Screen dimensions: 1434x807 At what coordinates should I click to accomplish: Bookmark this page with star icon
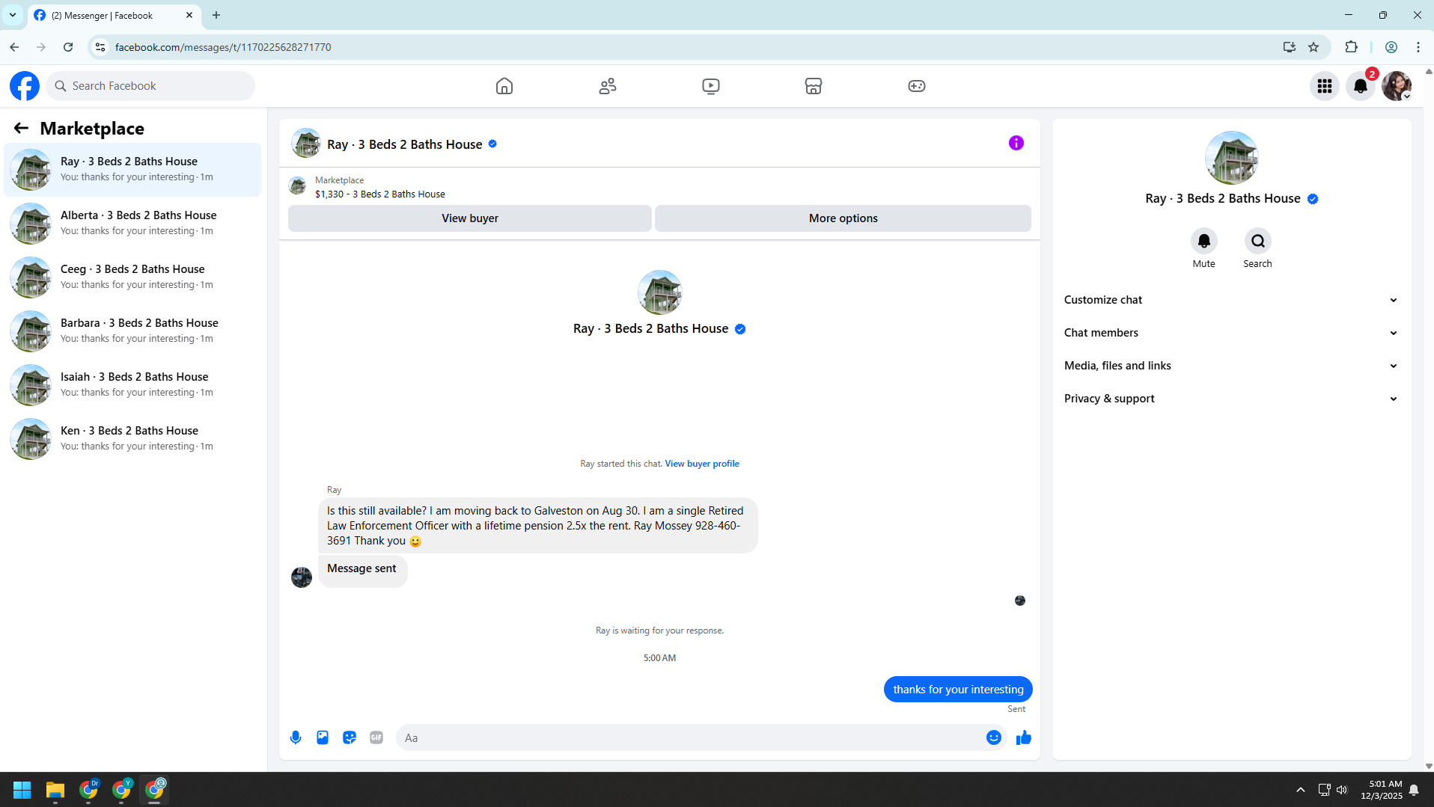pyautogui.click(x=1314, y=47)
